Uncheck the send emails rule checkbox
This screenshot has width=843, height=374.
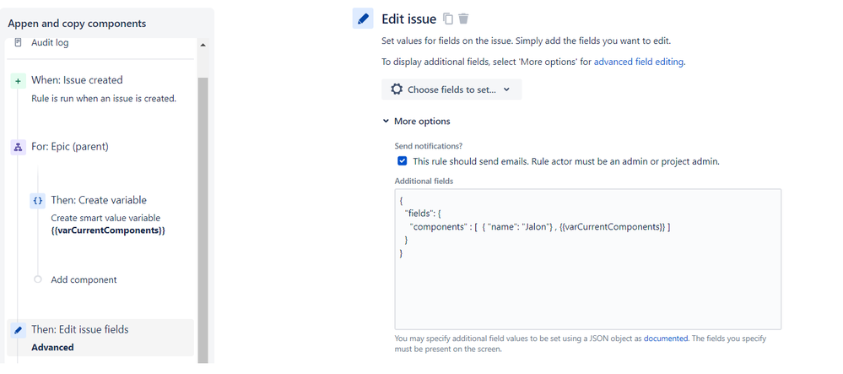click(403, 161)
